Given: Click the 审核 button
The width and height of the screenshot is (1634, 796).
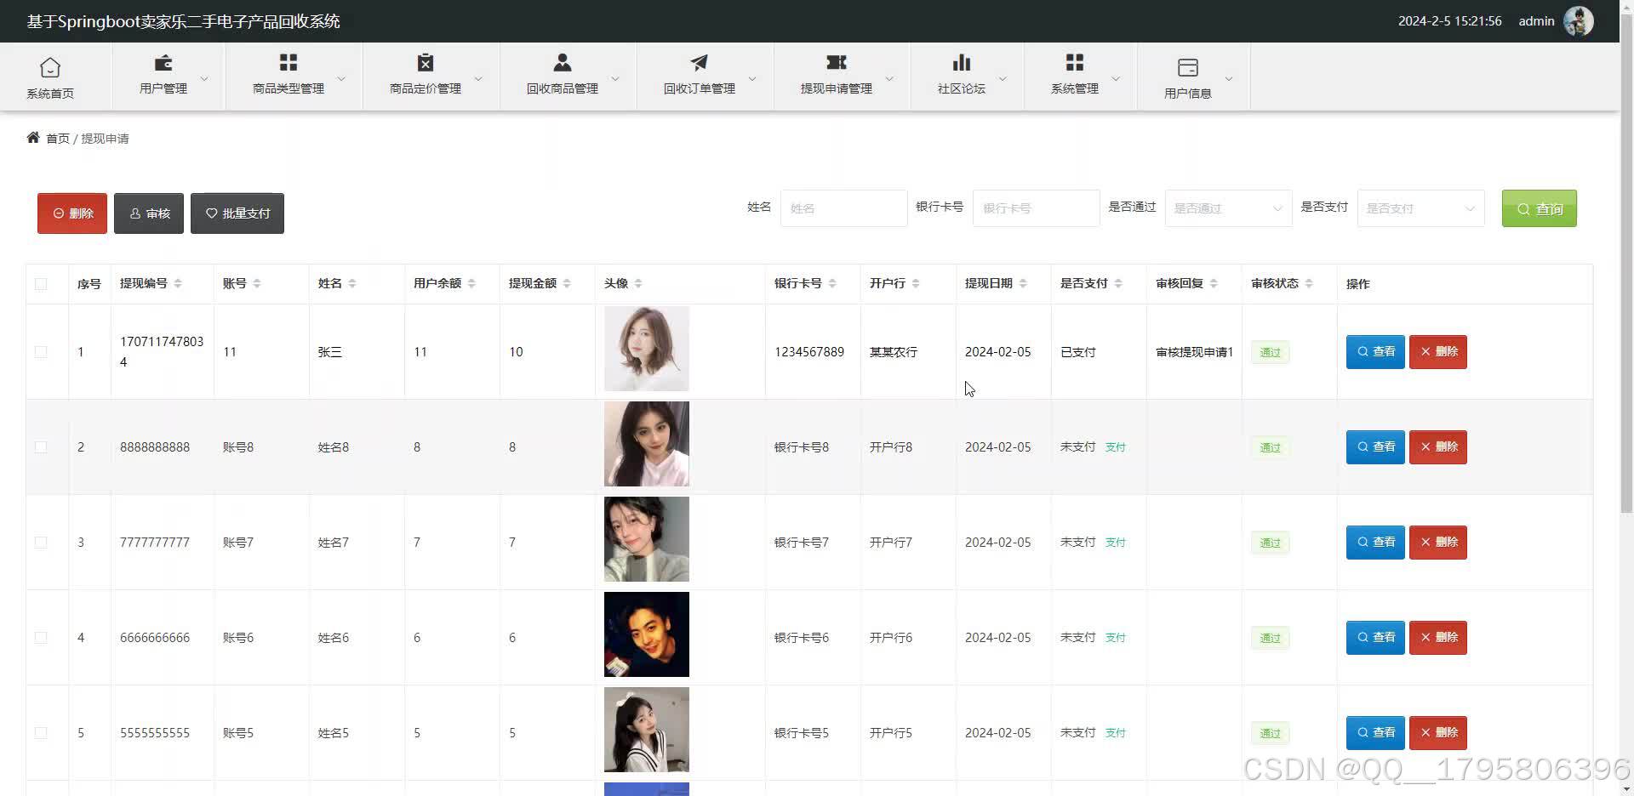Looking at the screenshot, I should click(149, 213).
